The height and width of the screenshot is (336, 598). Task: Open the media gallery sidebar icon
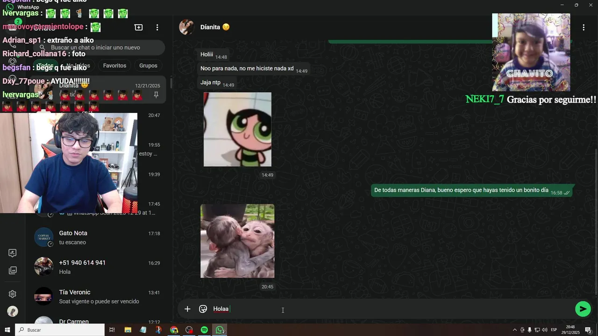click(13, 270)
